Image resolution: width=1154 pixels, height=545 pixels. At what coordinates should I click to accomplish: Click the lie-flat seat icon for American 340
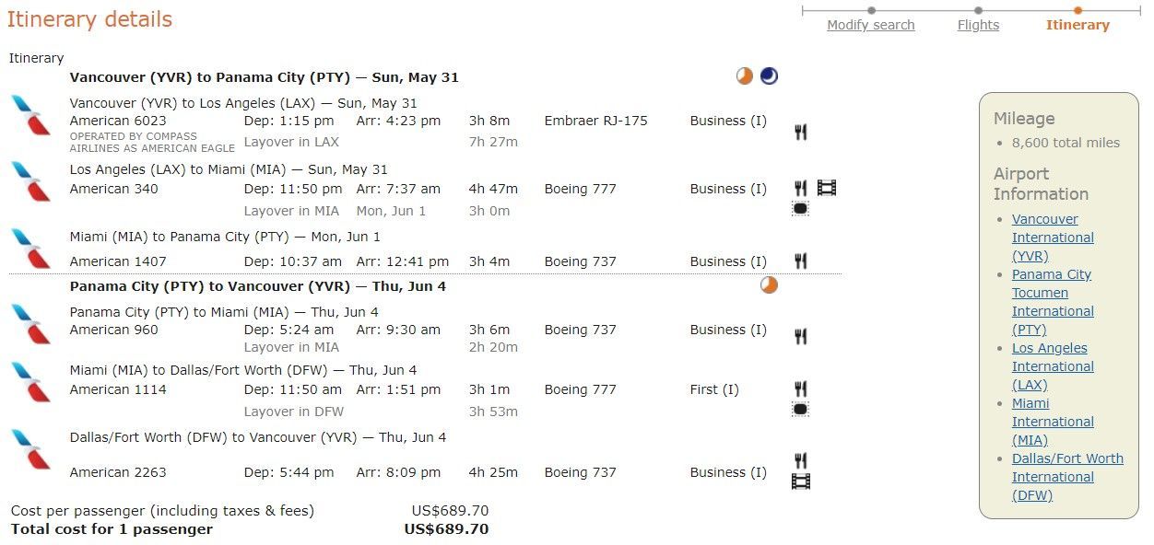[800, 209]
